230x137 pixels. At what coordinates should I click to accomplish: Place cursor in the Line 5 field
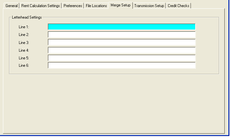pos(122,58)
